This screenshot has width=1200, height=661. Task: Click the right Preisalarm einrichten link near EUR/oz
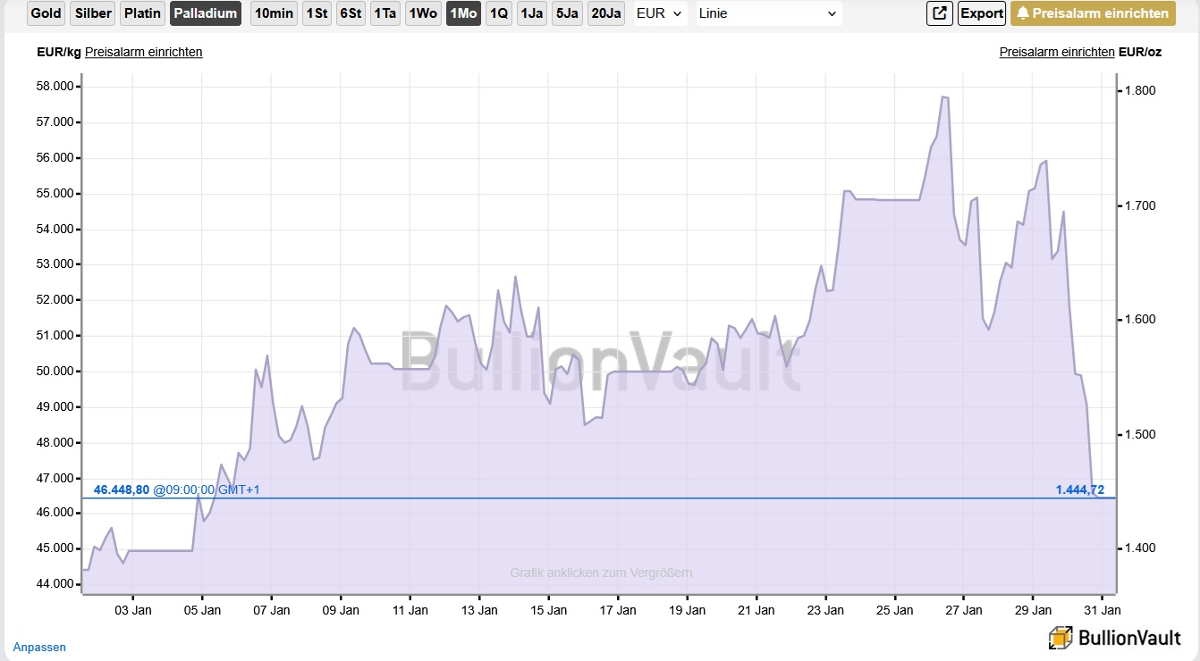pos(1057,52)
